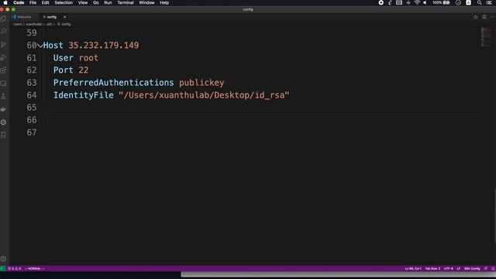496x279 pixels.
Task: Click the Wi-Fi icon in menu bar
Action: click(x=417, y=2)
